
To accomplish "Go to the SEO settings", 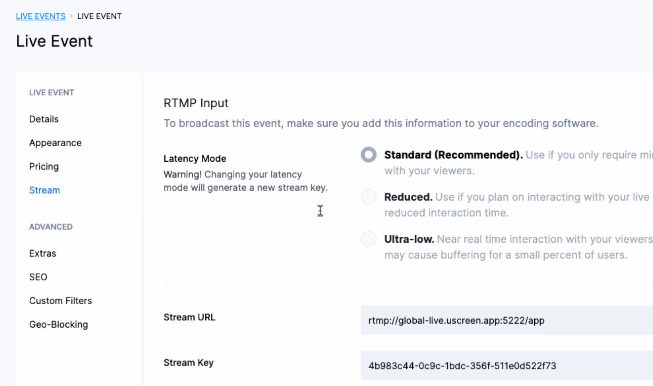I will [38, 277].
